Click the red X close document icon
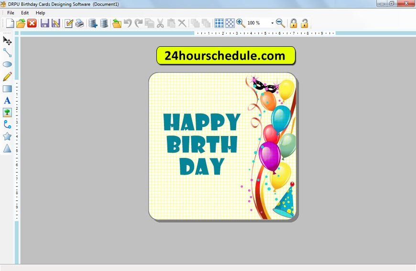The height and width of the screenshot is (271, 416). 32,23
